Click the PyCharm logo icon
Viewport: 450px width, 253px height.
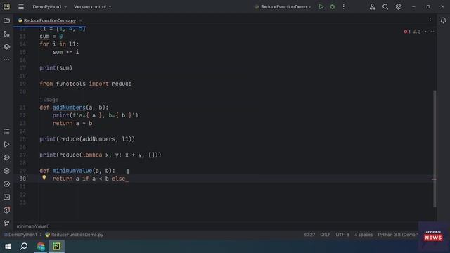point(6,6)
